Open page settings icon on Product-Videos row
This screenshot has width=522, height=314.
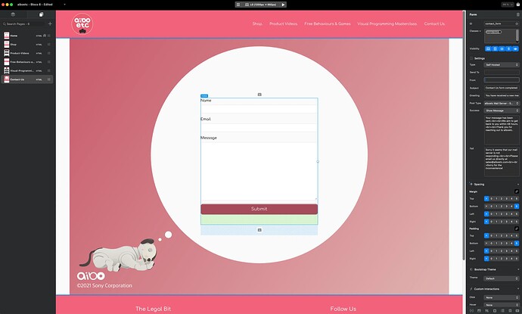pyautogui.click(x=49, y=53)
